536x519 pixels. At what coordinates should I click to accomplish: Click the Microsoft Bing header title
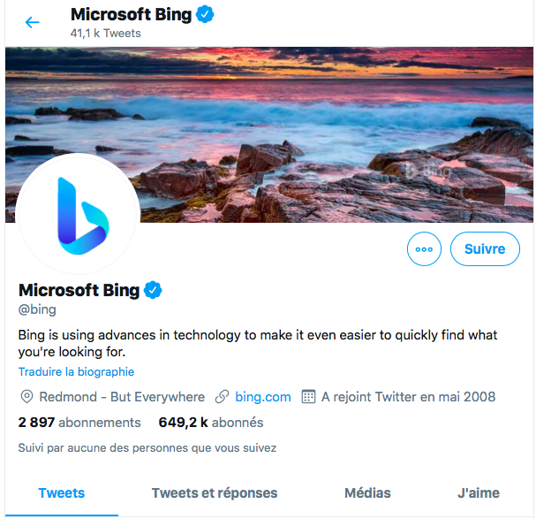131,14
